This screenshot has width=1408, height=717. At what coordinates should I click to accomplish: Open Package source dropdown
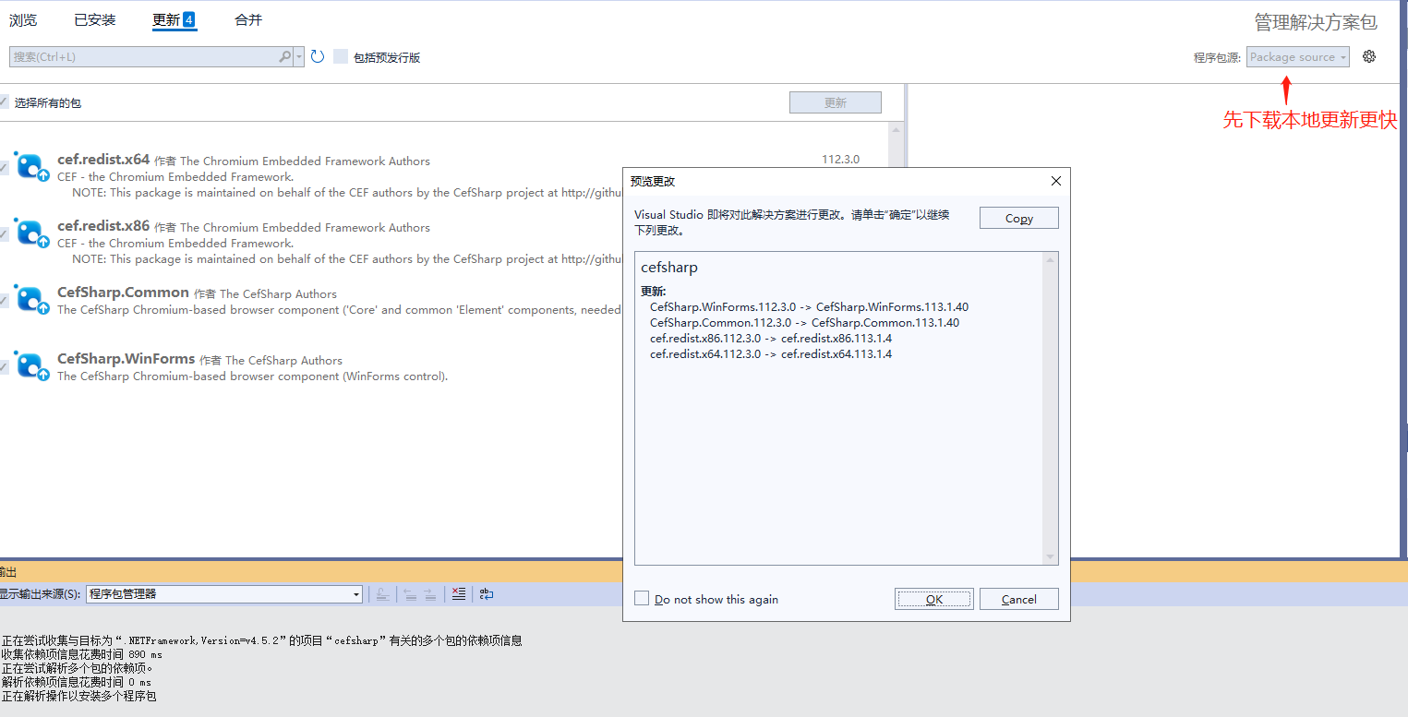click(x=1297, y=56)
